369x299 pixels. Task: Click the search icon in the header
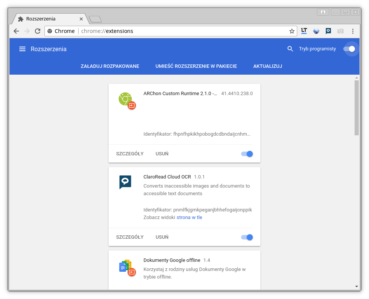click(x=290, y=49)
